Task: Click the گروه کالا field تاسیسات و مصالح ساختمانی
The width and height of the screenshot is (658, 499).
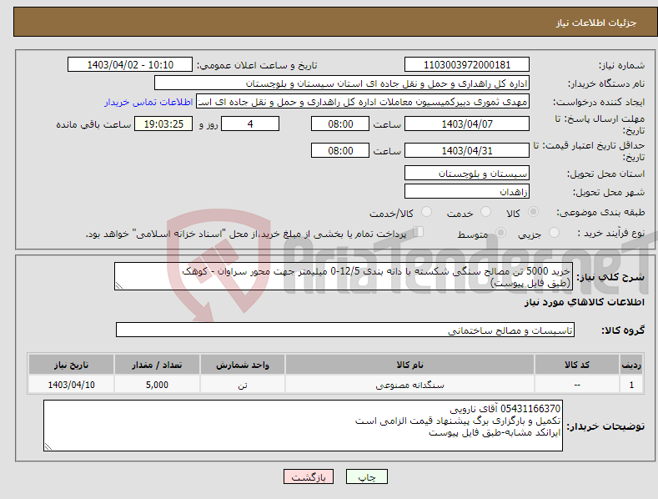Action: (x=345, y=330)
